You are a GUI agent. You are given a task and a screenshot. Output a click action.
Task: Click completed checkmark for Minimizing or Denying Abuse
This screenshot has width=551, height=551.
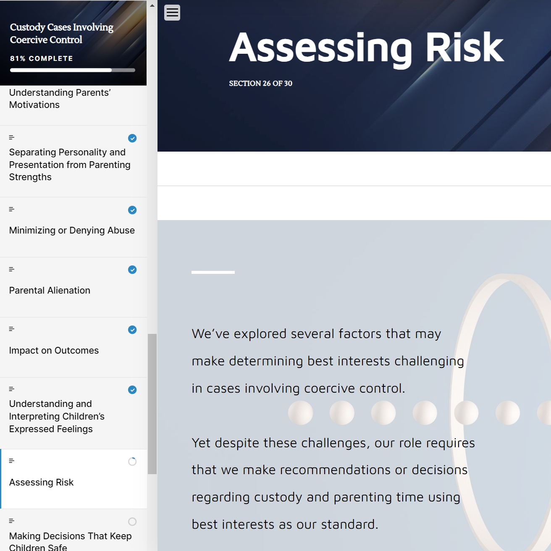point(132,210)
